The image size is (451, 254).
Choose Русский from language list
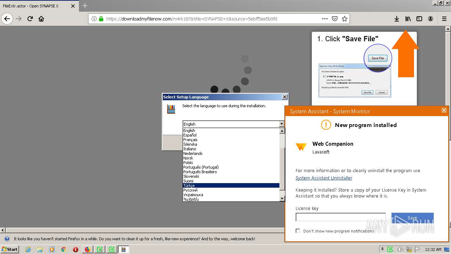pyautogui.click(x=231, y=190)
